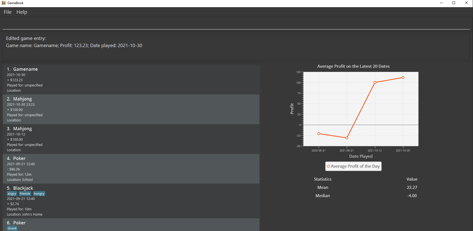Click the - $86.36 profit on Poker
The height and width of the screenshot is (231, 473).
(x=13, y=169)
